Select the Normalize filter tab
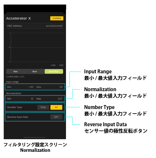 [x=54, y=71]
